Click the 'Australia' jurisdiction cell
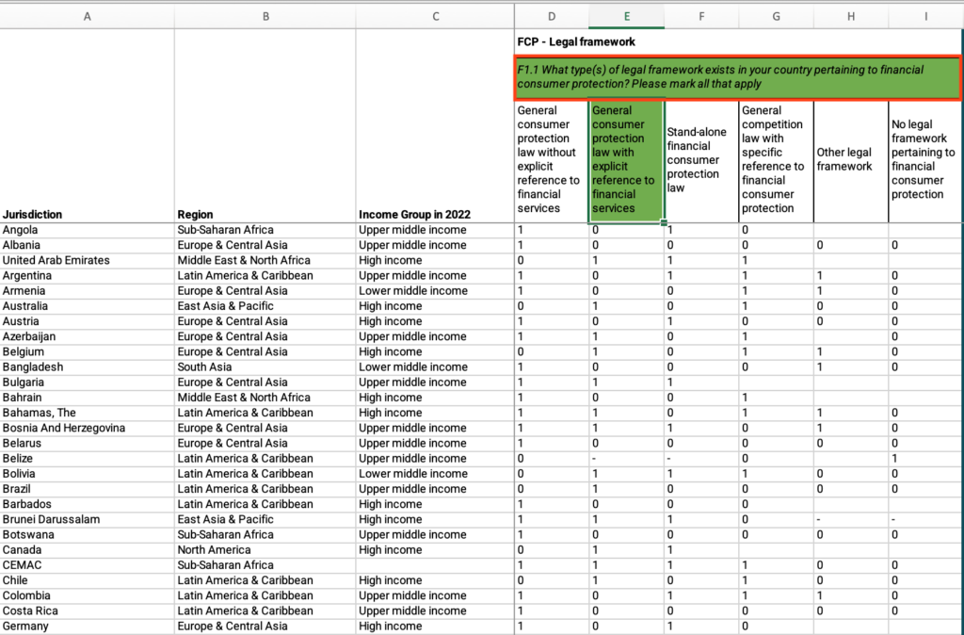The height and width of the screenshot is (635, 964). (88, 306)
